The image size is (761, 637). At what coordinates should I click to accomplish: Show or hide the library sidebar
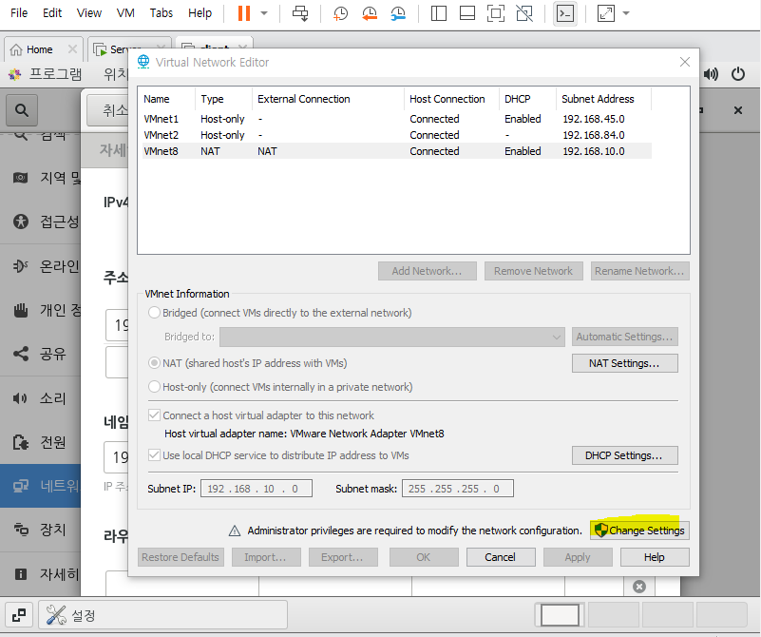coord(438,13)
